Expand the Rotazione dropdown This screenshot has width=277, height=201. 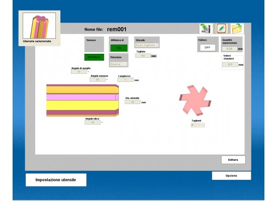click(x=118, y=64)
